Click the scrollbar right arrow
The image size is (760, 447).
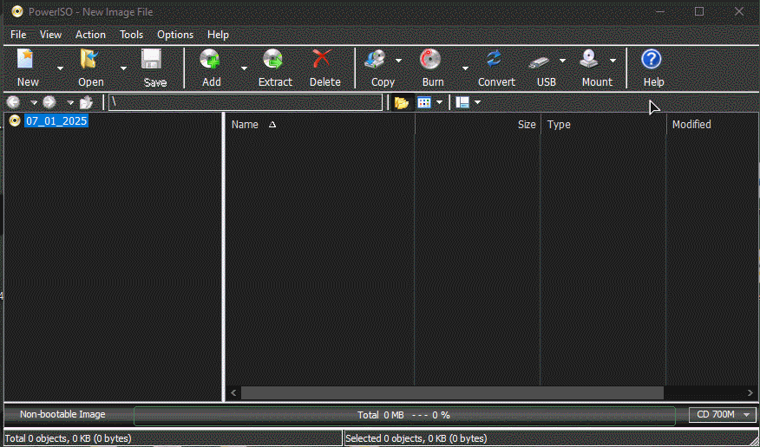750,392
